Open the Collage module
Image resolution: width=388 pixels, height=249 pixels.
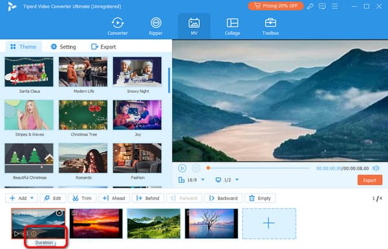click(232, 26)
